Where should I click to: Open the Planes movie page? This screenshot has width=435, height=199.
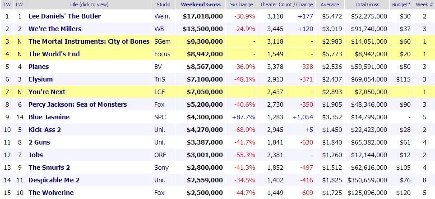tap(39, 67)
